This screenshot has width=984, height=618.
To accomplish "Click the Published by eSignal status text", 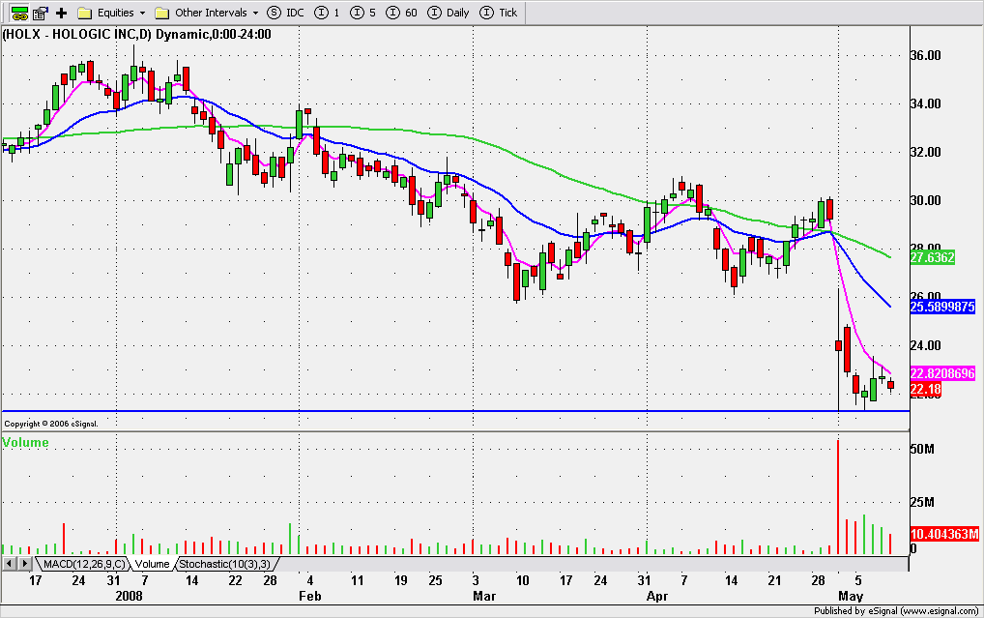I will pos(896,610).
